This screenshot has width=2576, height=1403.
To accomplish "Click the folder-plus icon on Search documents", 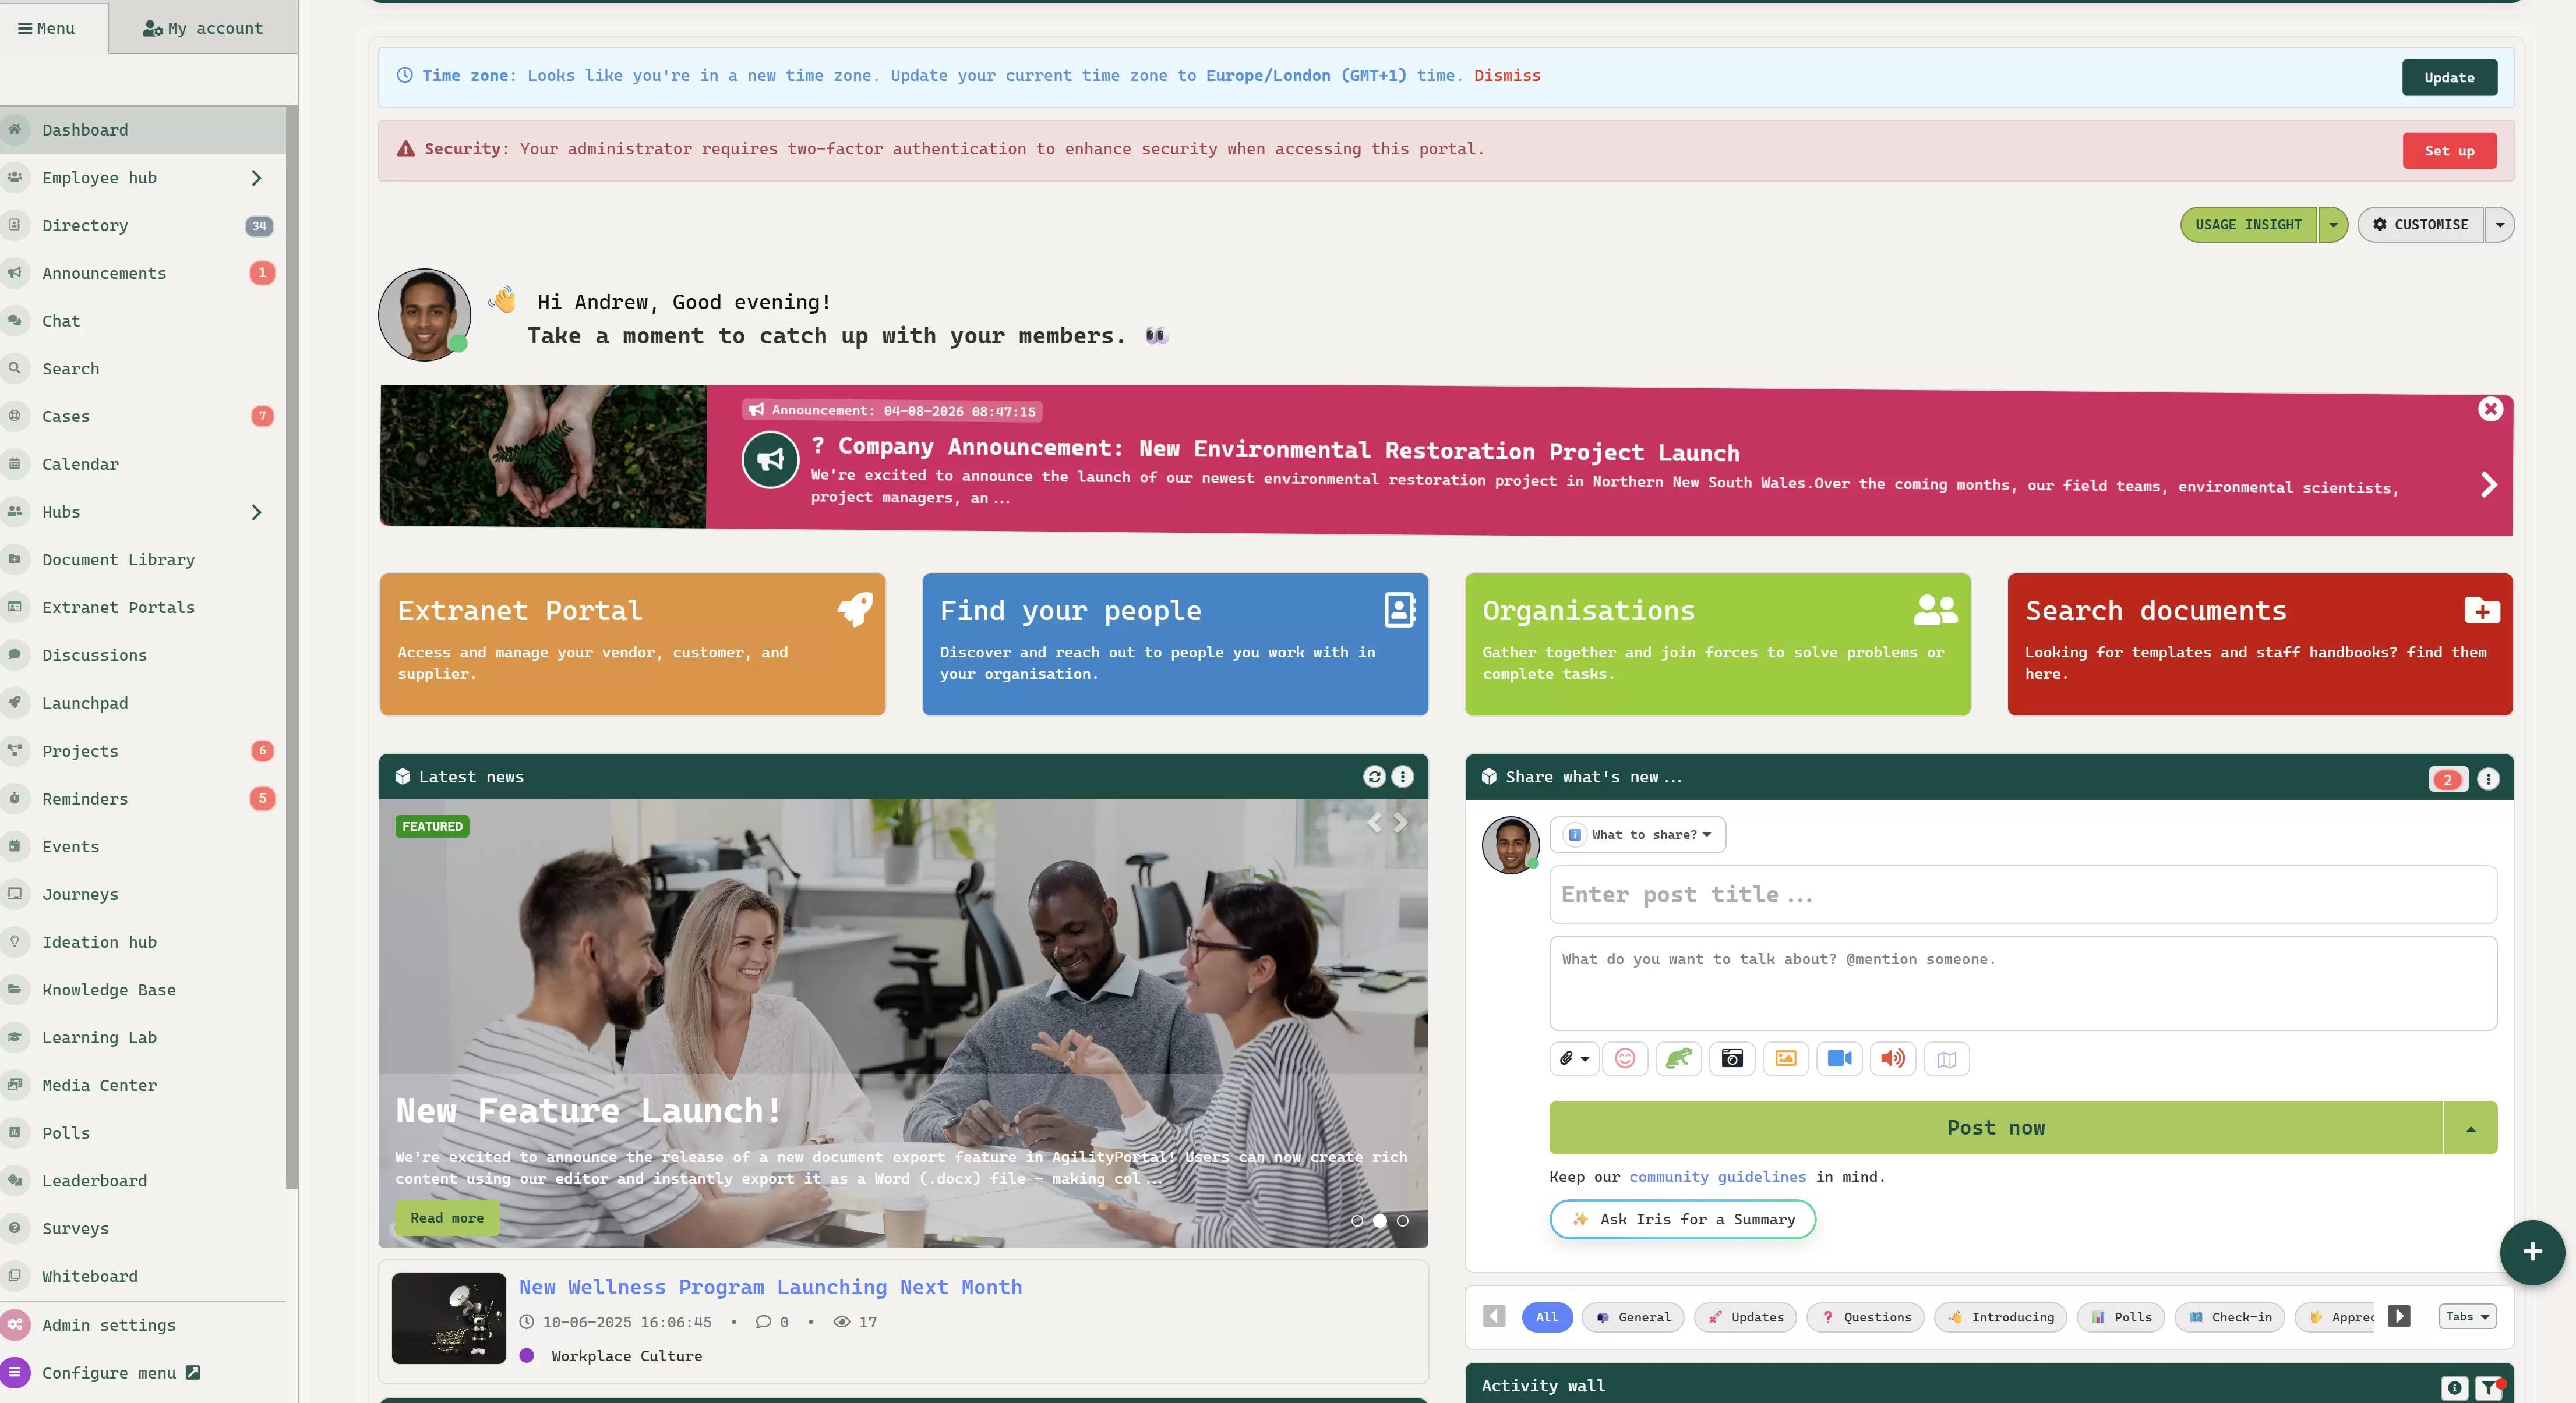I will [x=2482, y=610].
